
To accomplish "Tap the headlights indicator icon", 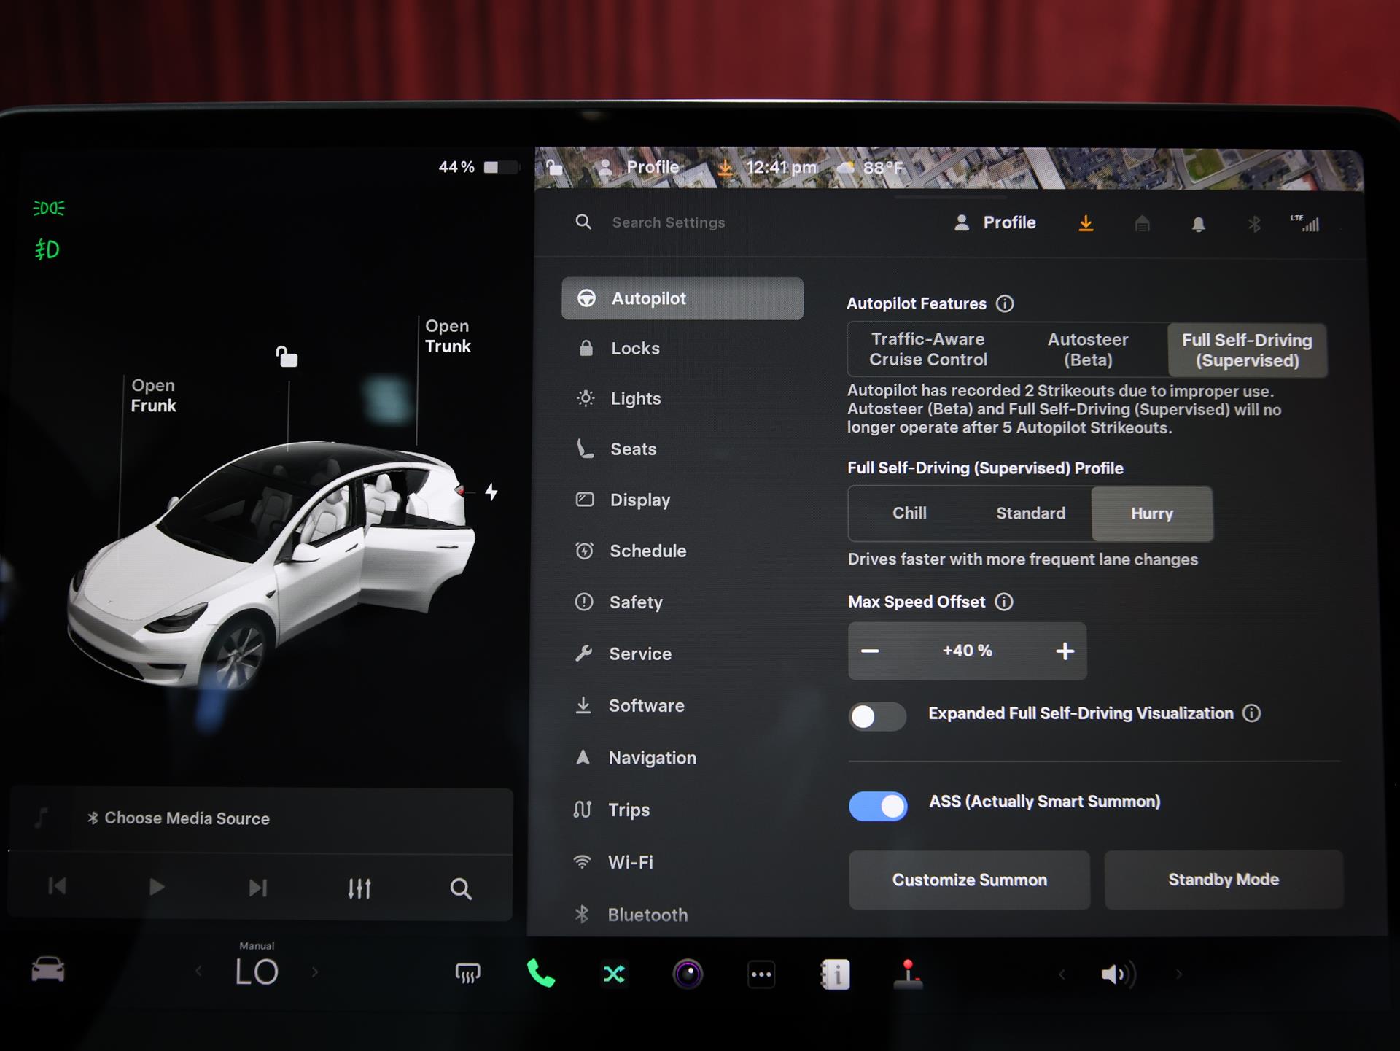I will (49, 209).
